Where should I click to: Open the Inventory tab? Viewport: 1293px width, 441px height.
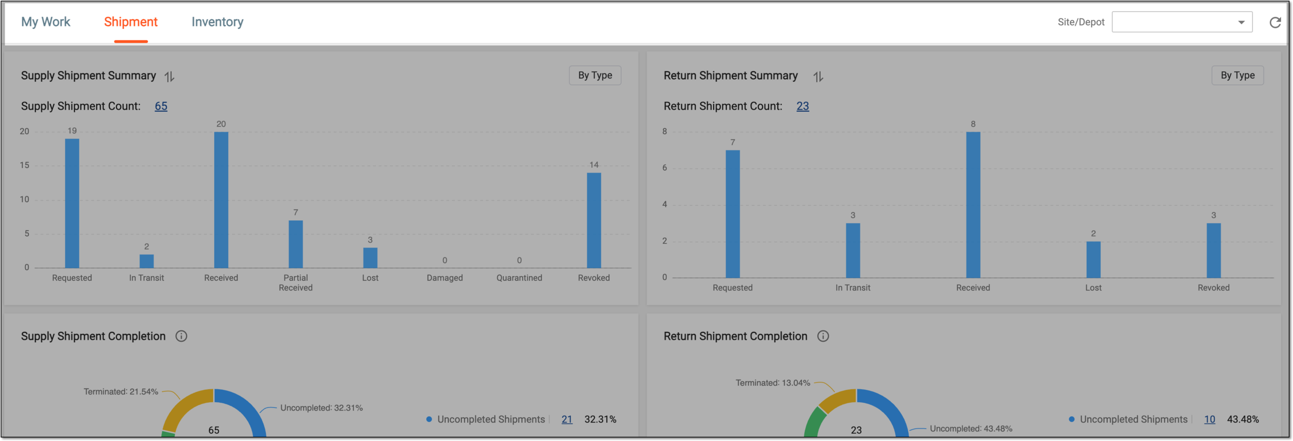pyautogui.click(x=217, y=22)
